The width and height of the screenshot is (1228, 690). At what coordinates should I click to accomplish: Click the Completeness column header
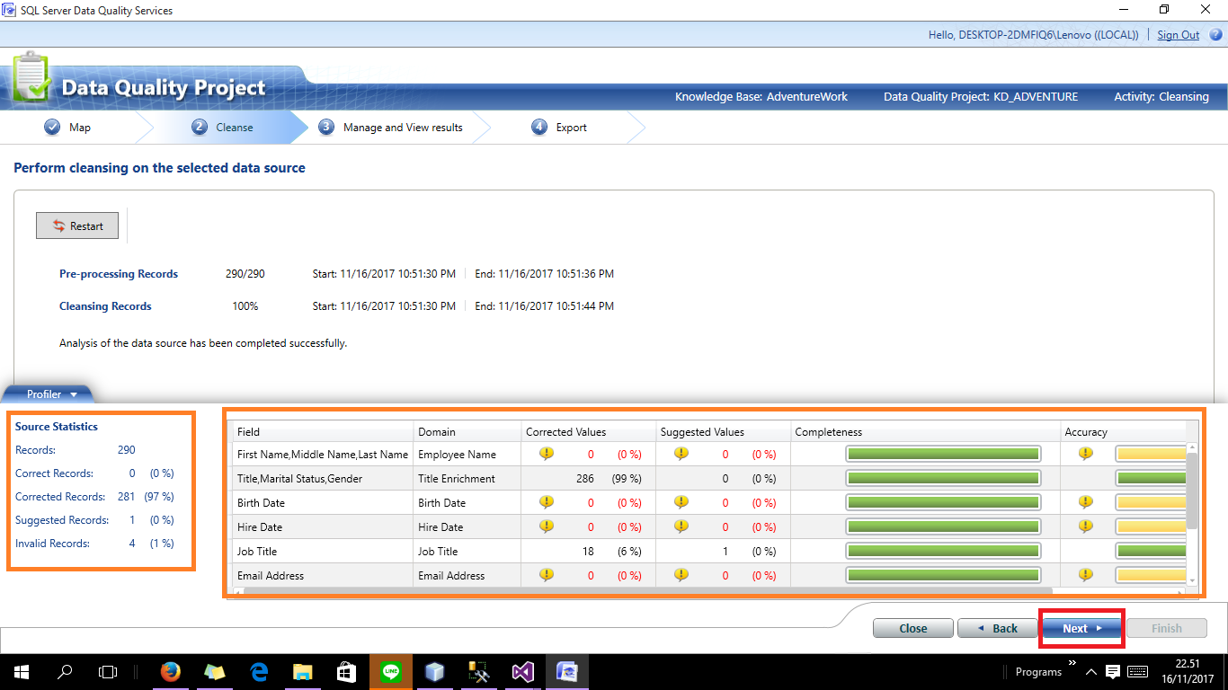coord(925,432)
